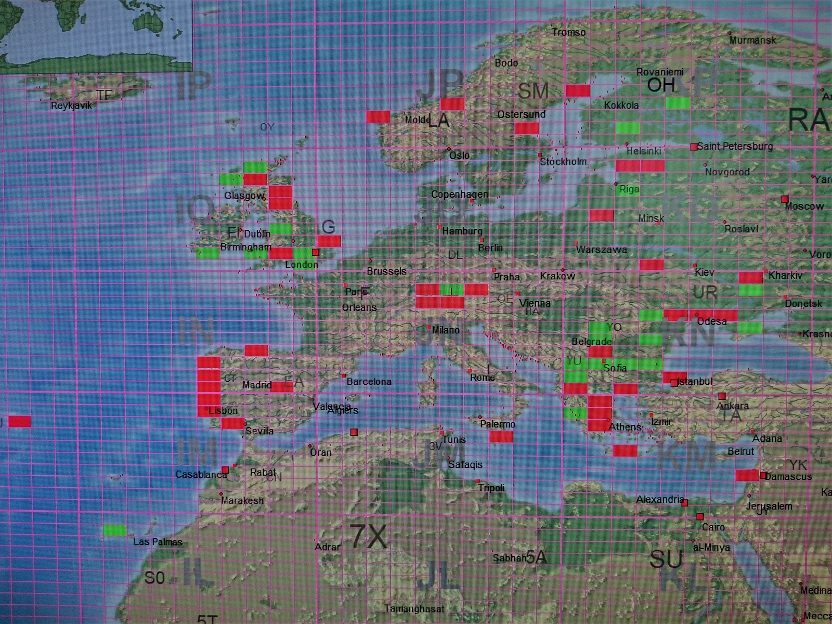Image resolution: width=832 pixels, height=624 pixels.
Task: Click the red square at far left edge
Action: tap(19, 421)
